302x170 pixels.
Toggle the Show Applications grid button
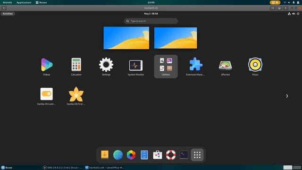[x=197, y=155]
